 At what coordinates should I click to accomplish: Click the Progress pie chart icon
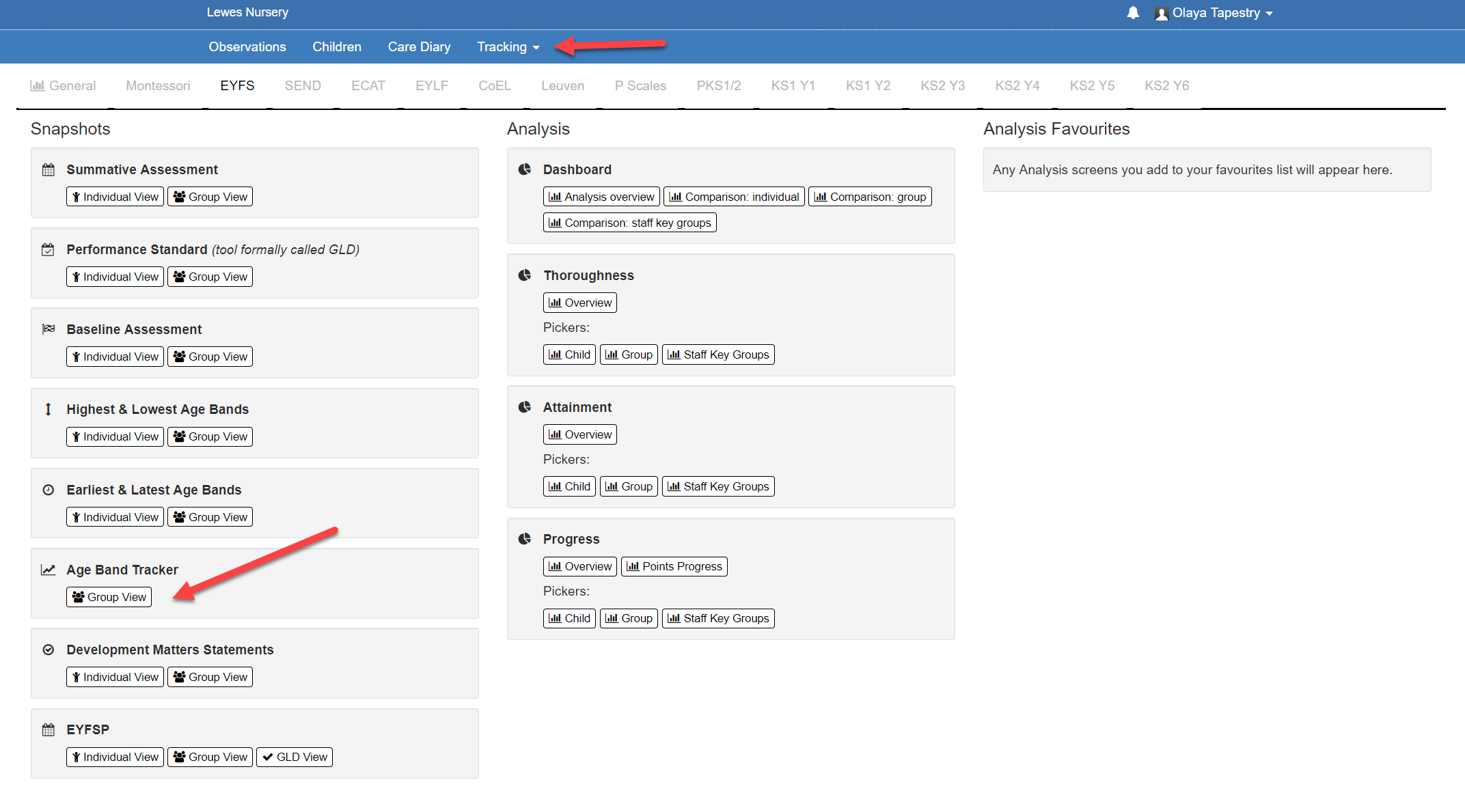point(525,539)
